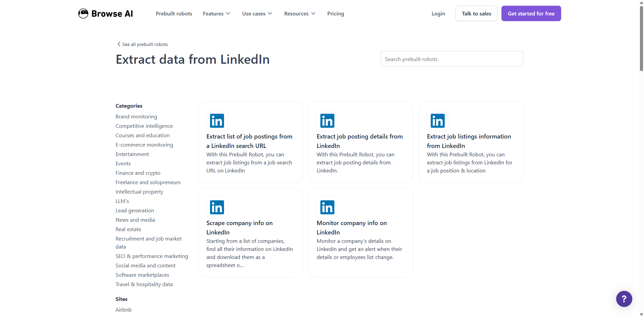Click LinkedIn icon on job postings search URL card
The image size is (644, 317).
coord(217,121)
